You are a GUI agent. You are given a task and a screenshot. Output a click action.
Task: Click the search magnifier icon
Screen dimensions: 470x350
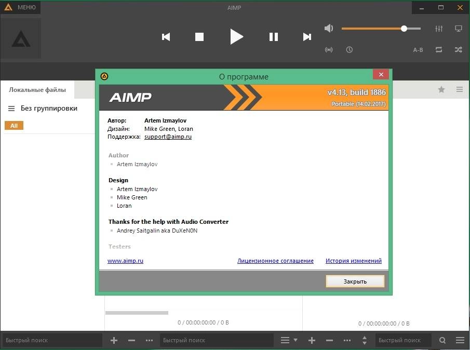click(x=442, y=340)
